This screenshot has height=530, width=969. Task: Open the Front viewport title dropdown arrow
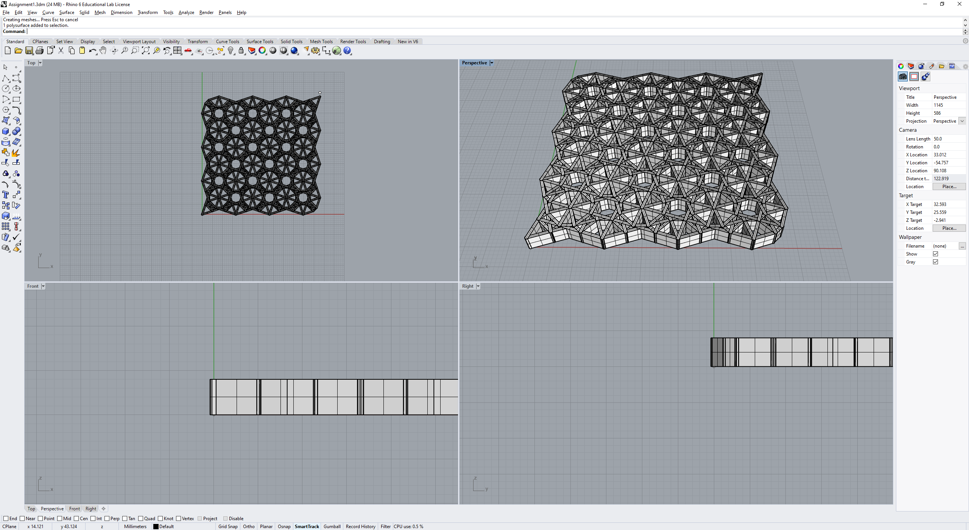(43, 287)
